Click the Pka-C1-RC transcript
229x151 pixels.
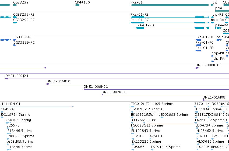(x=170, y=23)
